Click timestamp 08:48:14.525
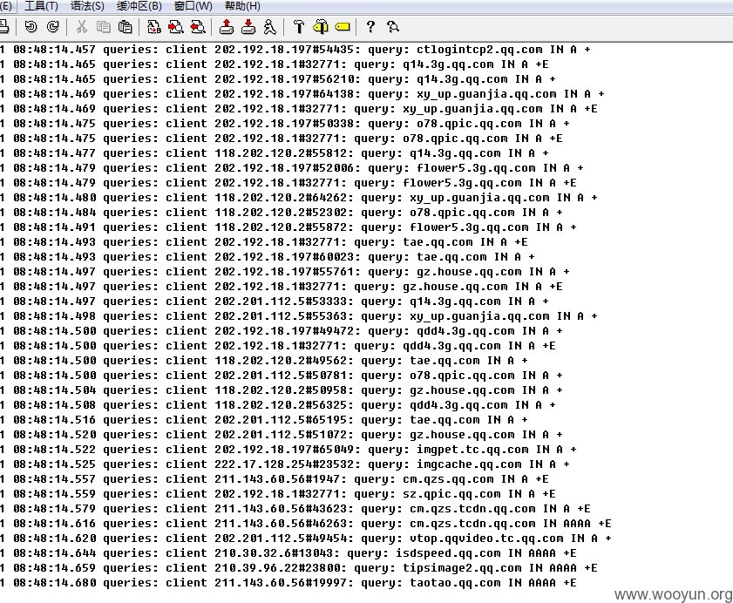This screenshot has height=603, width=733. [54, 464]
